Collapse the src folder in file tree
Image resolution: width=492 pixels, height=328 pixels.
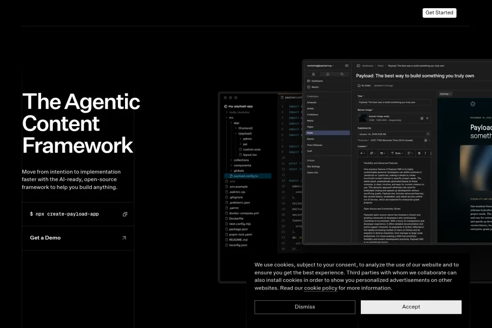click(229, 118)
